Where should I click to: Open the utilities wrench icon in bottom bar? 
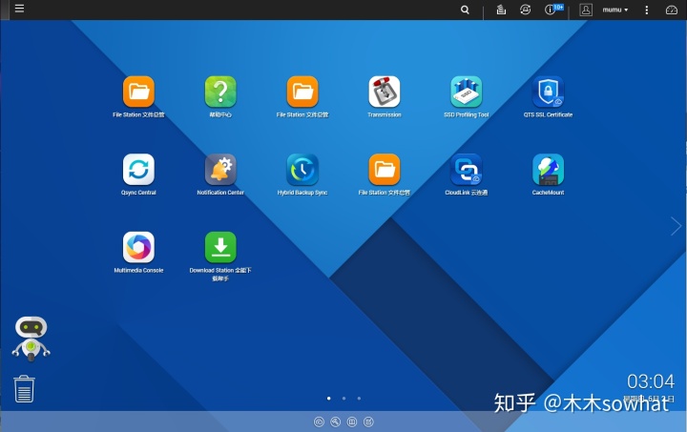335,422
